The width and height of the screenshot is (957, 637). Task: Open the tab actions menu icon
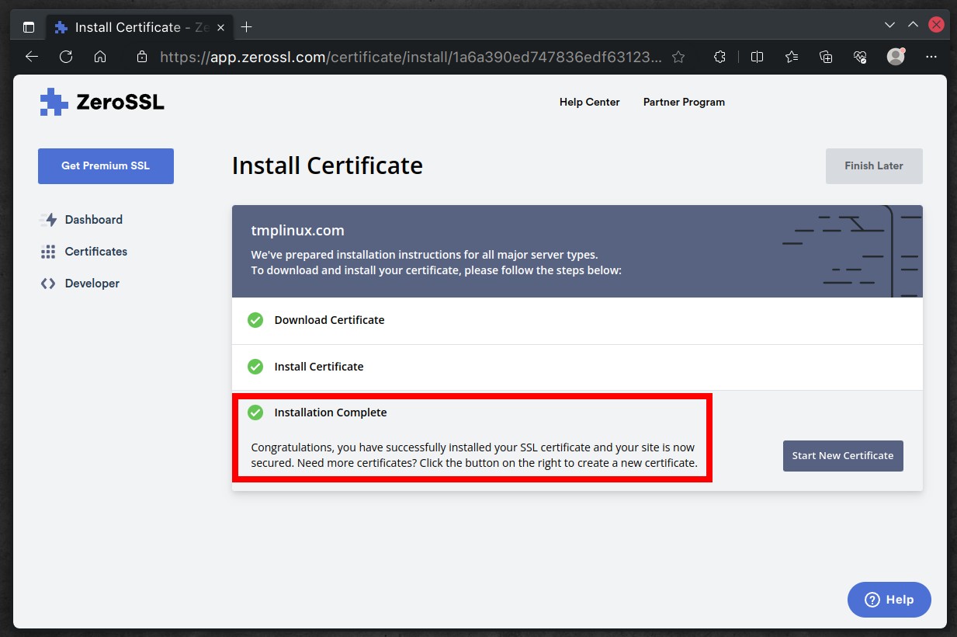[x=29, y=27]
